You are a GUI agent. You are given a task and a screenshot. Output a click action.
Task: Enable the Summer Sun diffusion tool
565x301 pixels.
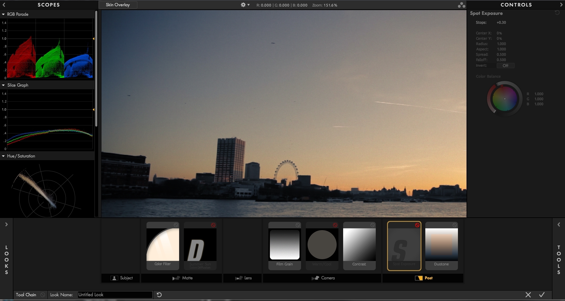(213, 225)
